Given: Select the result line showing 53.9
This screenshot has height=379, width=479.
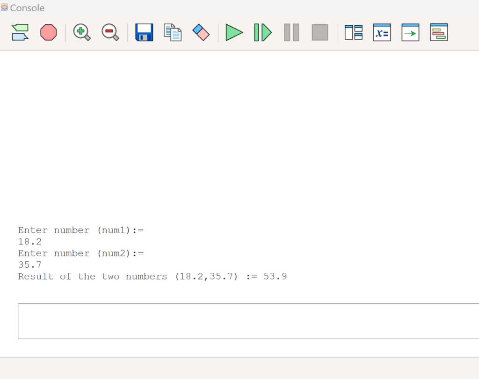Looking at the screenshot, I should coord(152,276).
